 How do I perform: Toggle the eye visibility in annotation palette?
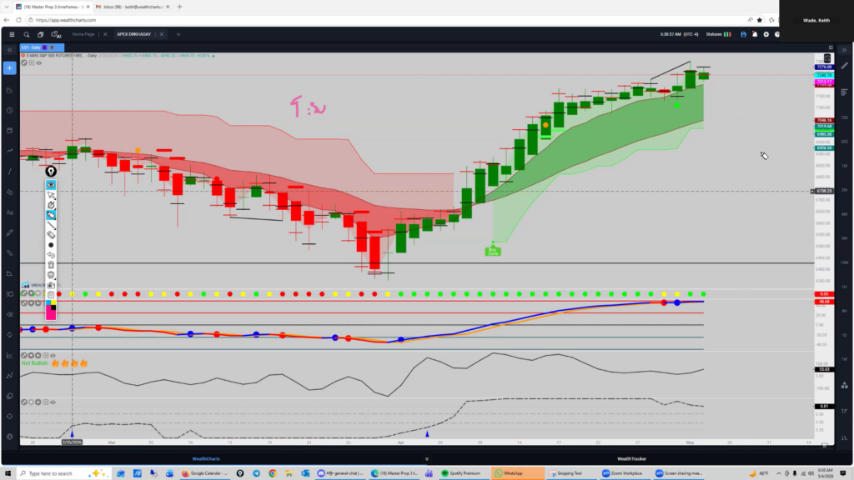pos(51,185)
